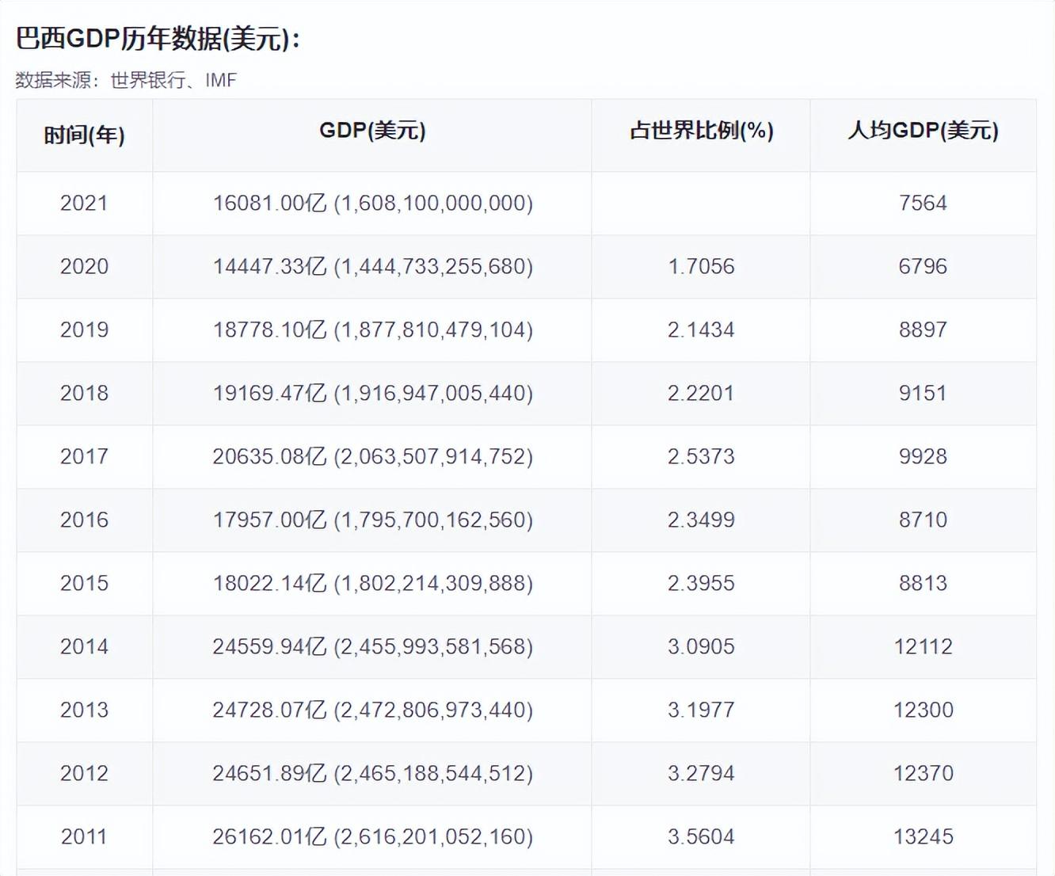Select the title 巴西GDP历年数据(美元)
1055x876 pixels.
pos(158,38)
